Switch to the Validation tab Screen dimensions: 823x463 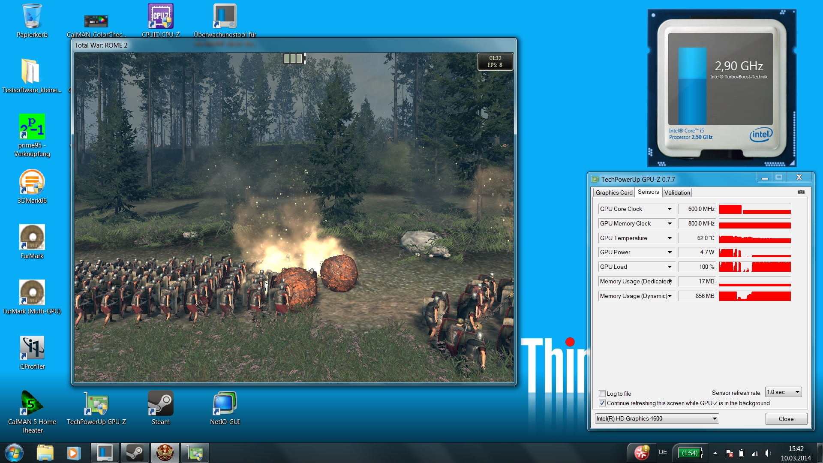[677, 192]
